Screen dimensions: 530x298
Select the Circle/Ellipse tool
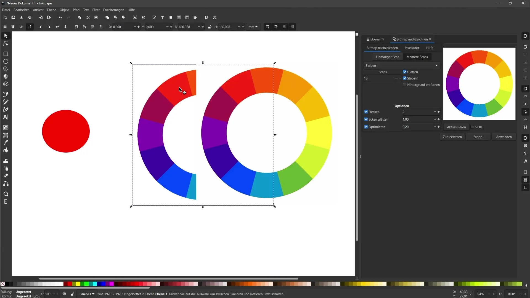pos(6,61)
